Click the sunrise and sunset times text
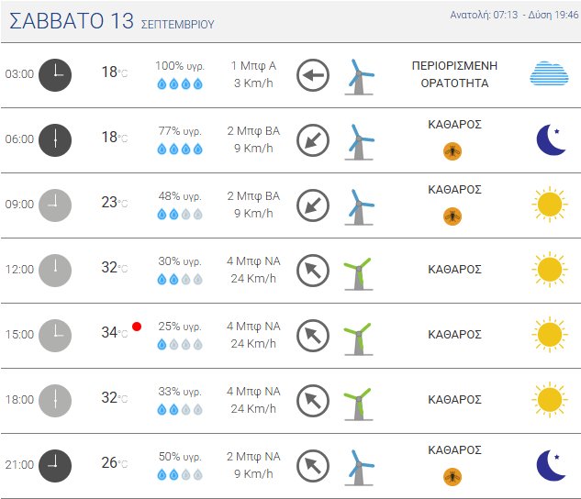The width and height of the screenshot is (581, 499). (x=514, y=15)
